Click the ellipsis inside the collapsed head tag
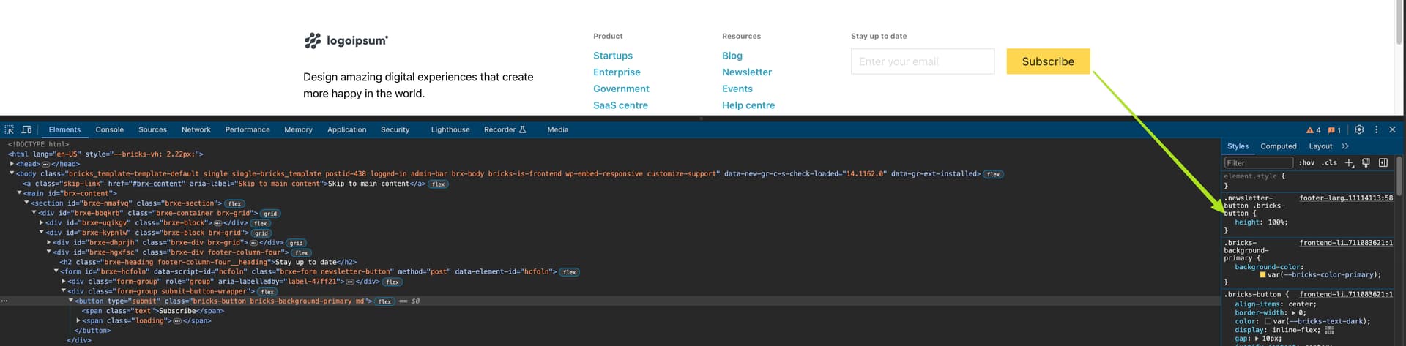Screen dimensions: 1406x346 coord(45,165)
